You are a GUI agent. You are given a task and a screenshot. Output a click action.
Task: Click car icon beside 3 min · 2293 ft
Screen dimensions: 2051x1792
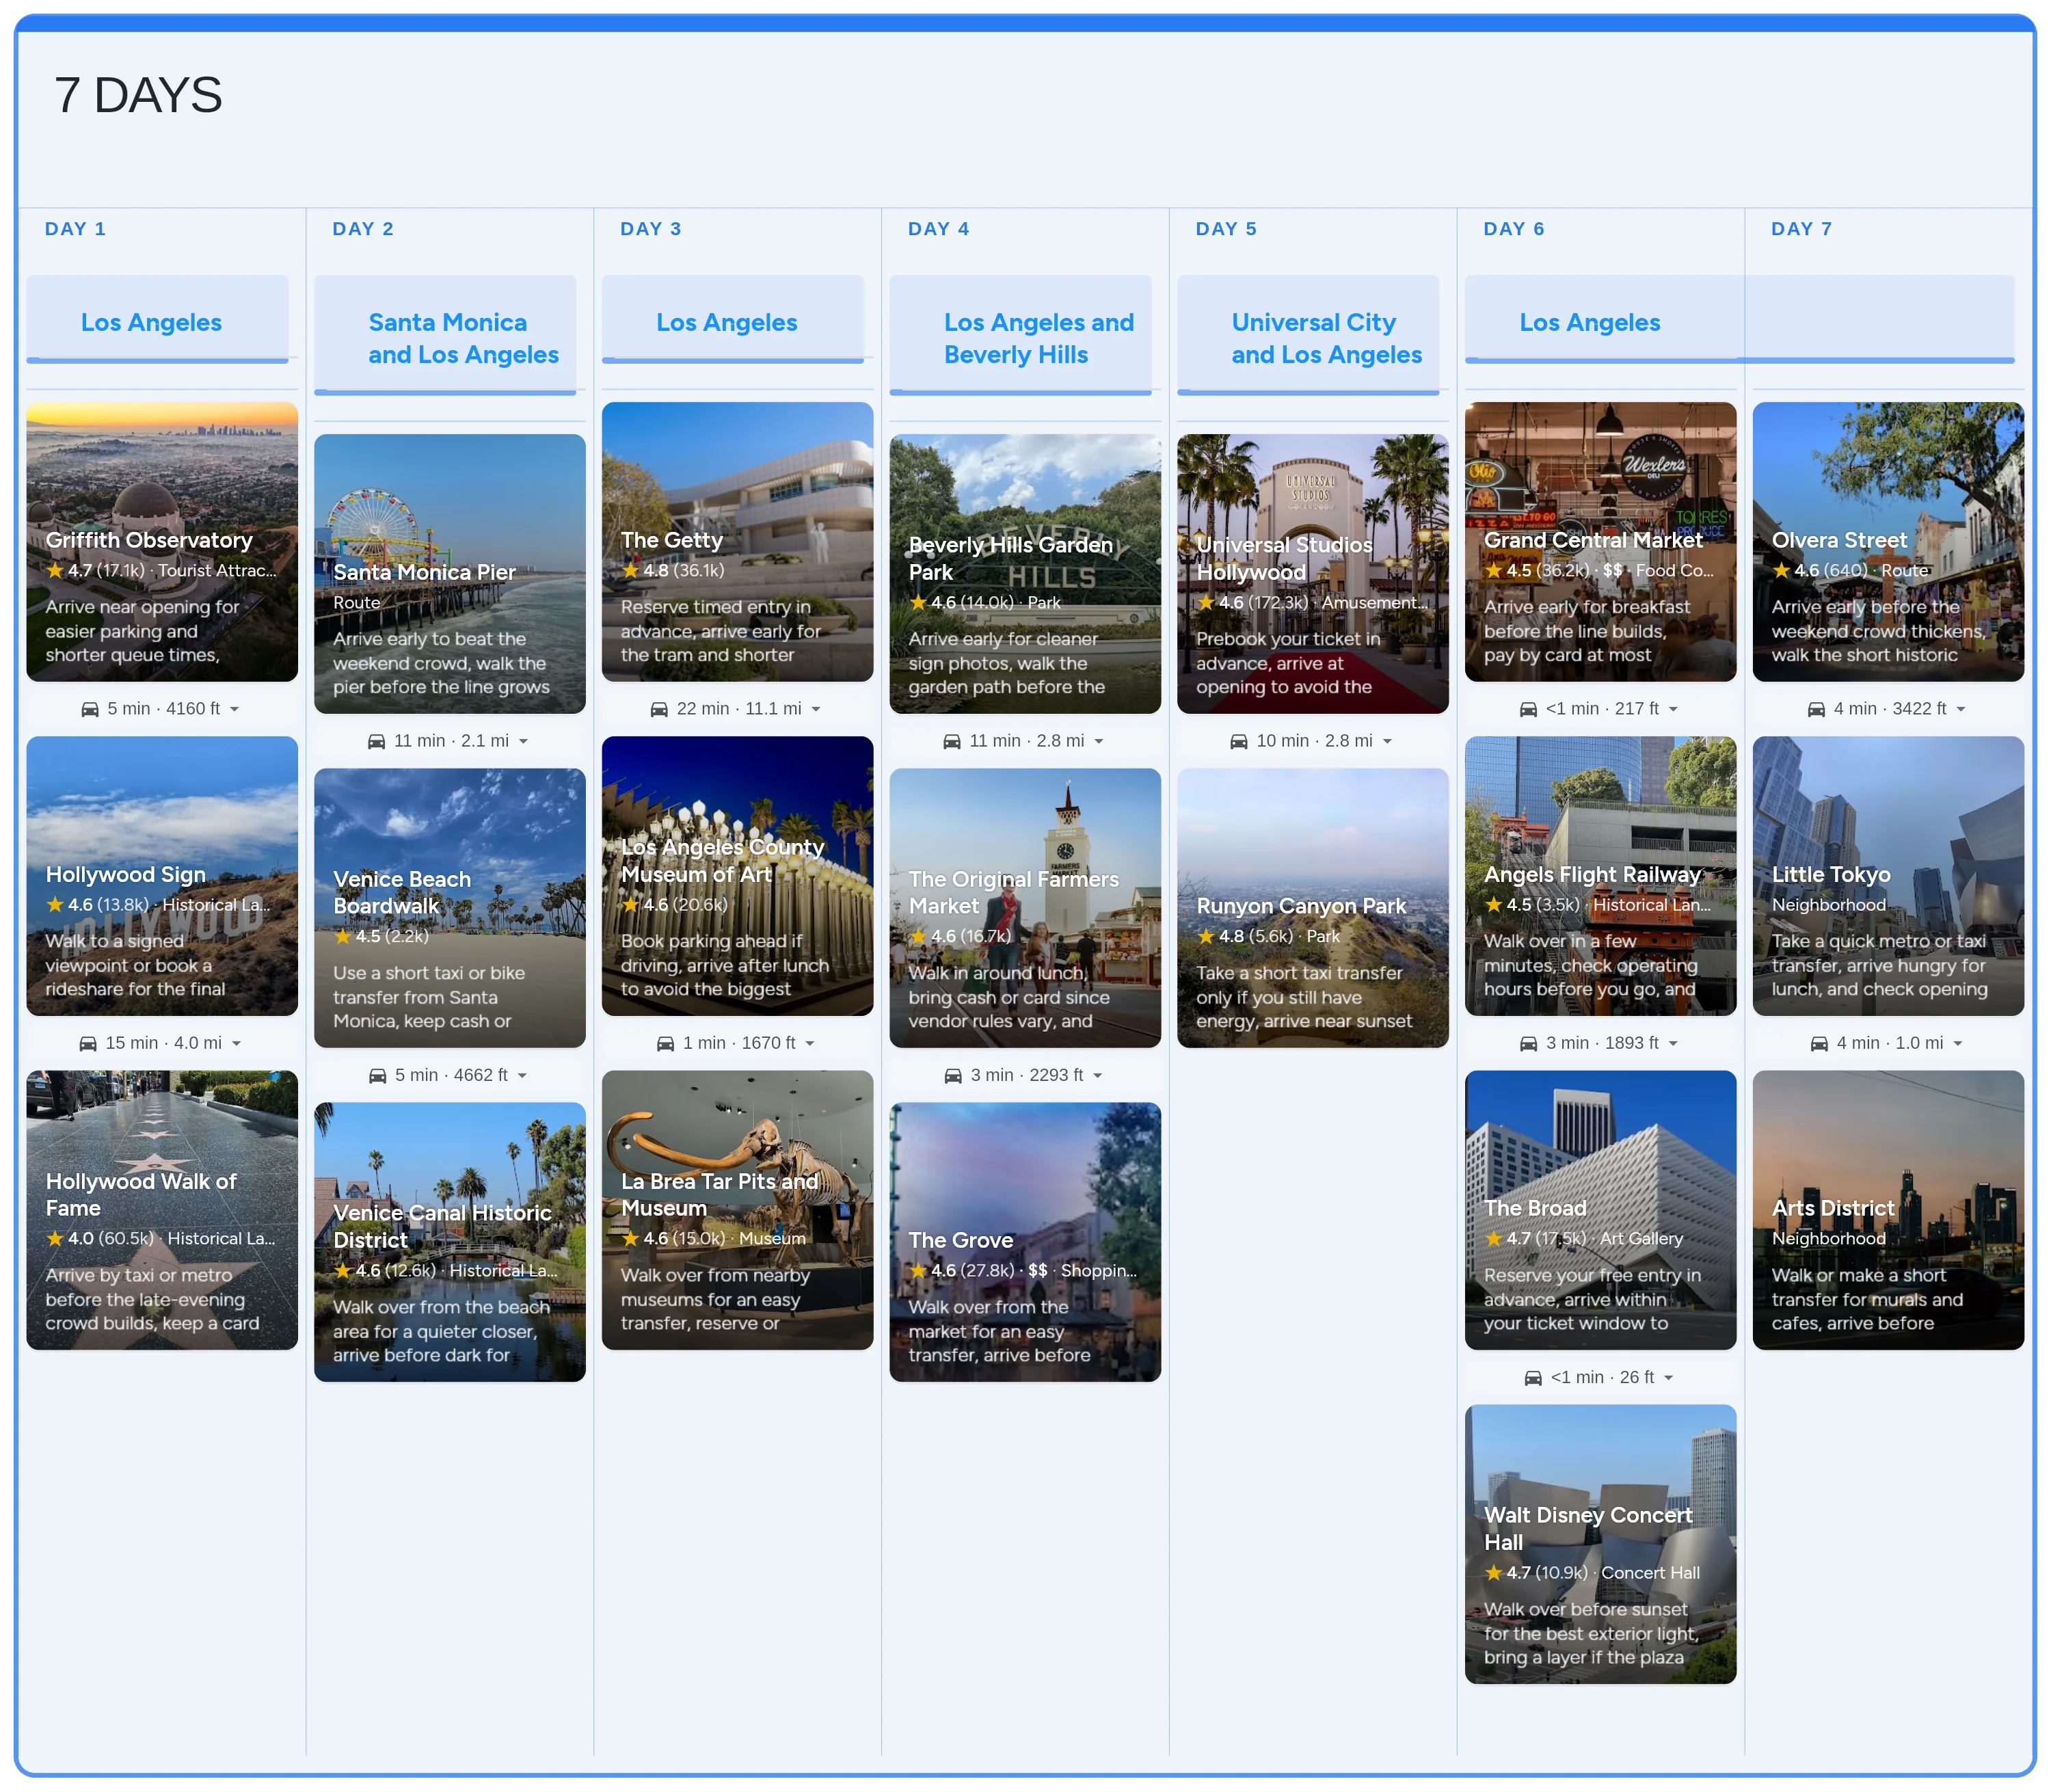point(953,1076)
